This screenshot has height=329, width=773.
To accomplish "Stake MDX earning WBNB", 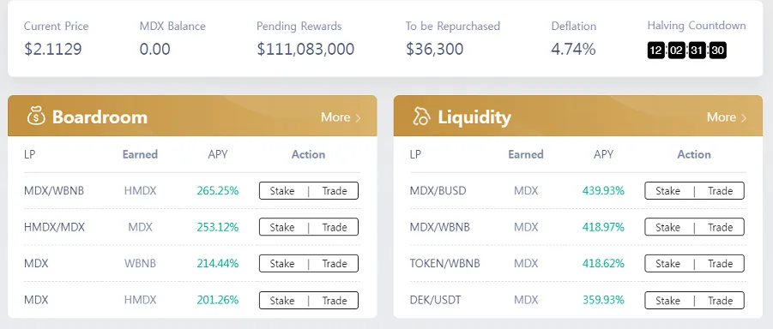I will 282,264.
